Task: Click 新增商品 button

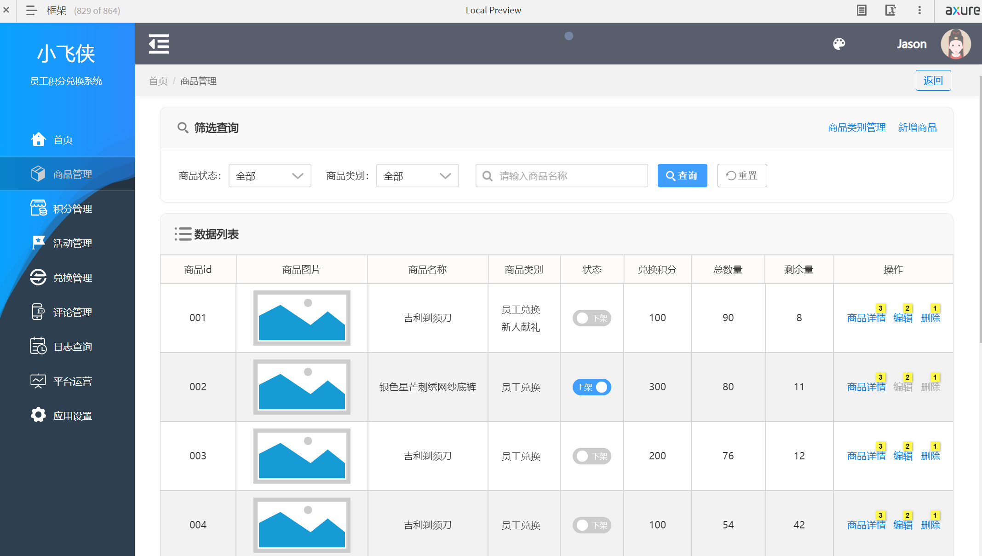Action: tap(918, 127)
